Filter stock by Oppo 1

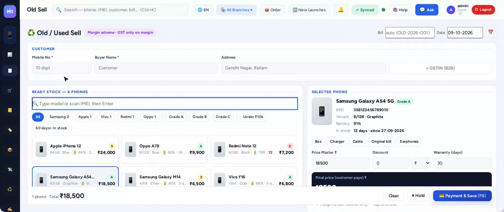tap(150, 117)
